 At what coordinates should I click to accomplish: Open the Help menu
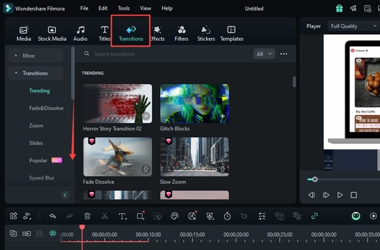[x=167, y=9]
